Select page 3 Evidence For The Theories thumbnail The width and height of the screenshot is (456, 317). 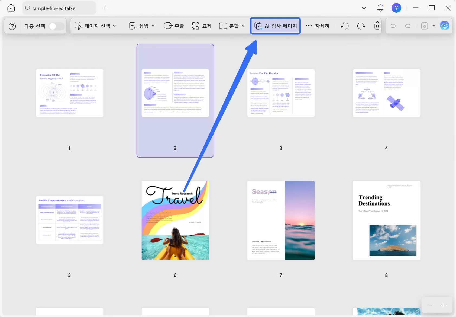pos(281,93)
